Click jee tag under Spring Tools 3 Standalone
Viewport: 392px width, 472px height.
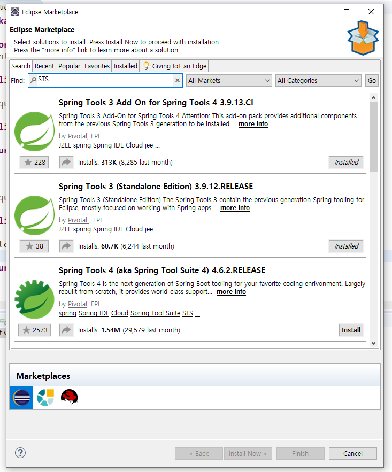149,229
